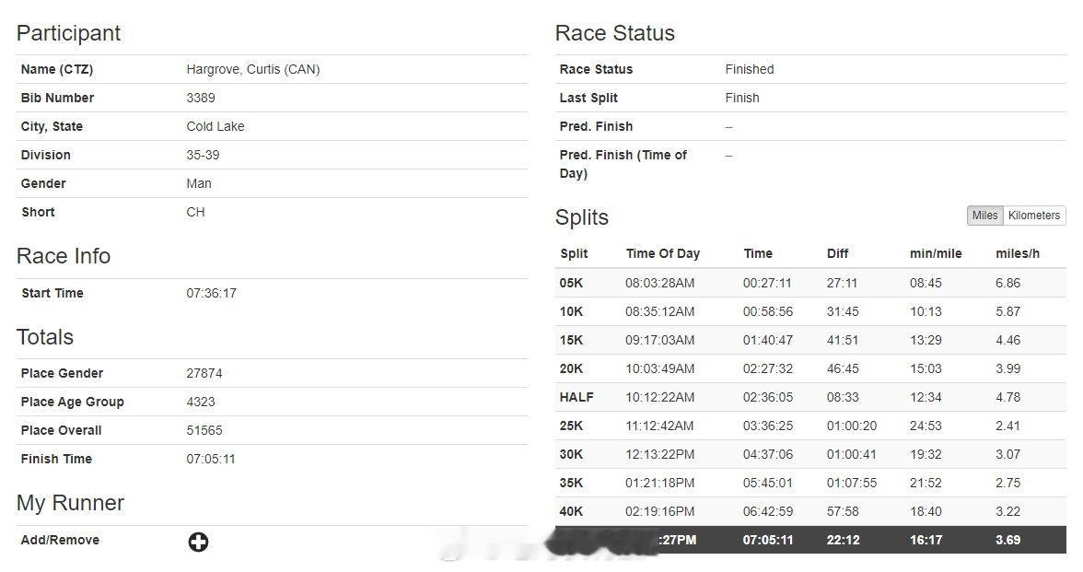
Task: Click the Finish Time value in Totals
Action: point(211,459)
